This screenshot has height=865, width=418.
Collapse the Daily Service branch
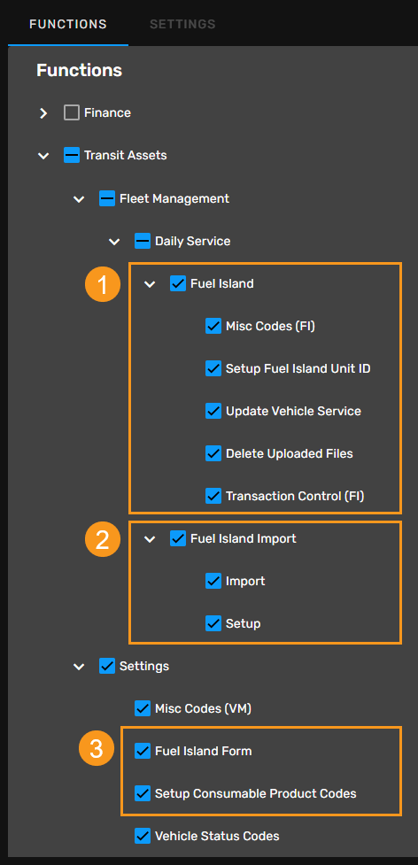(x=114, y=241)
